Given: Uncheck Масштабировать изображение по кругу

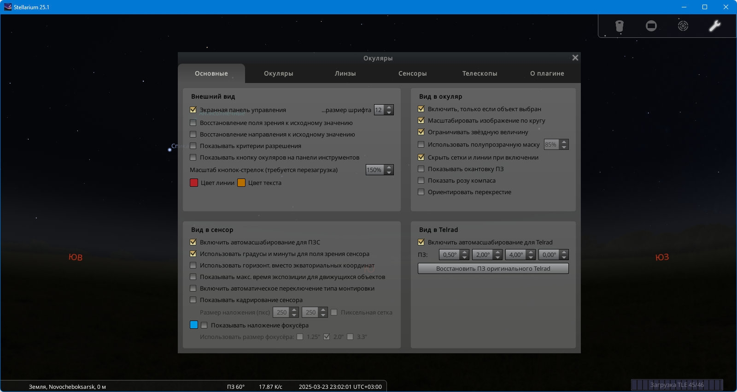Looking at the screenshot, I should point(421,120).
